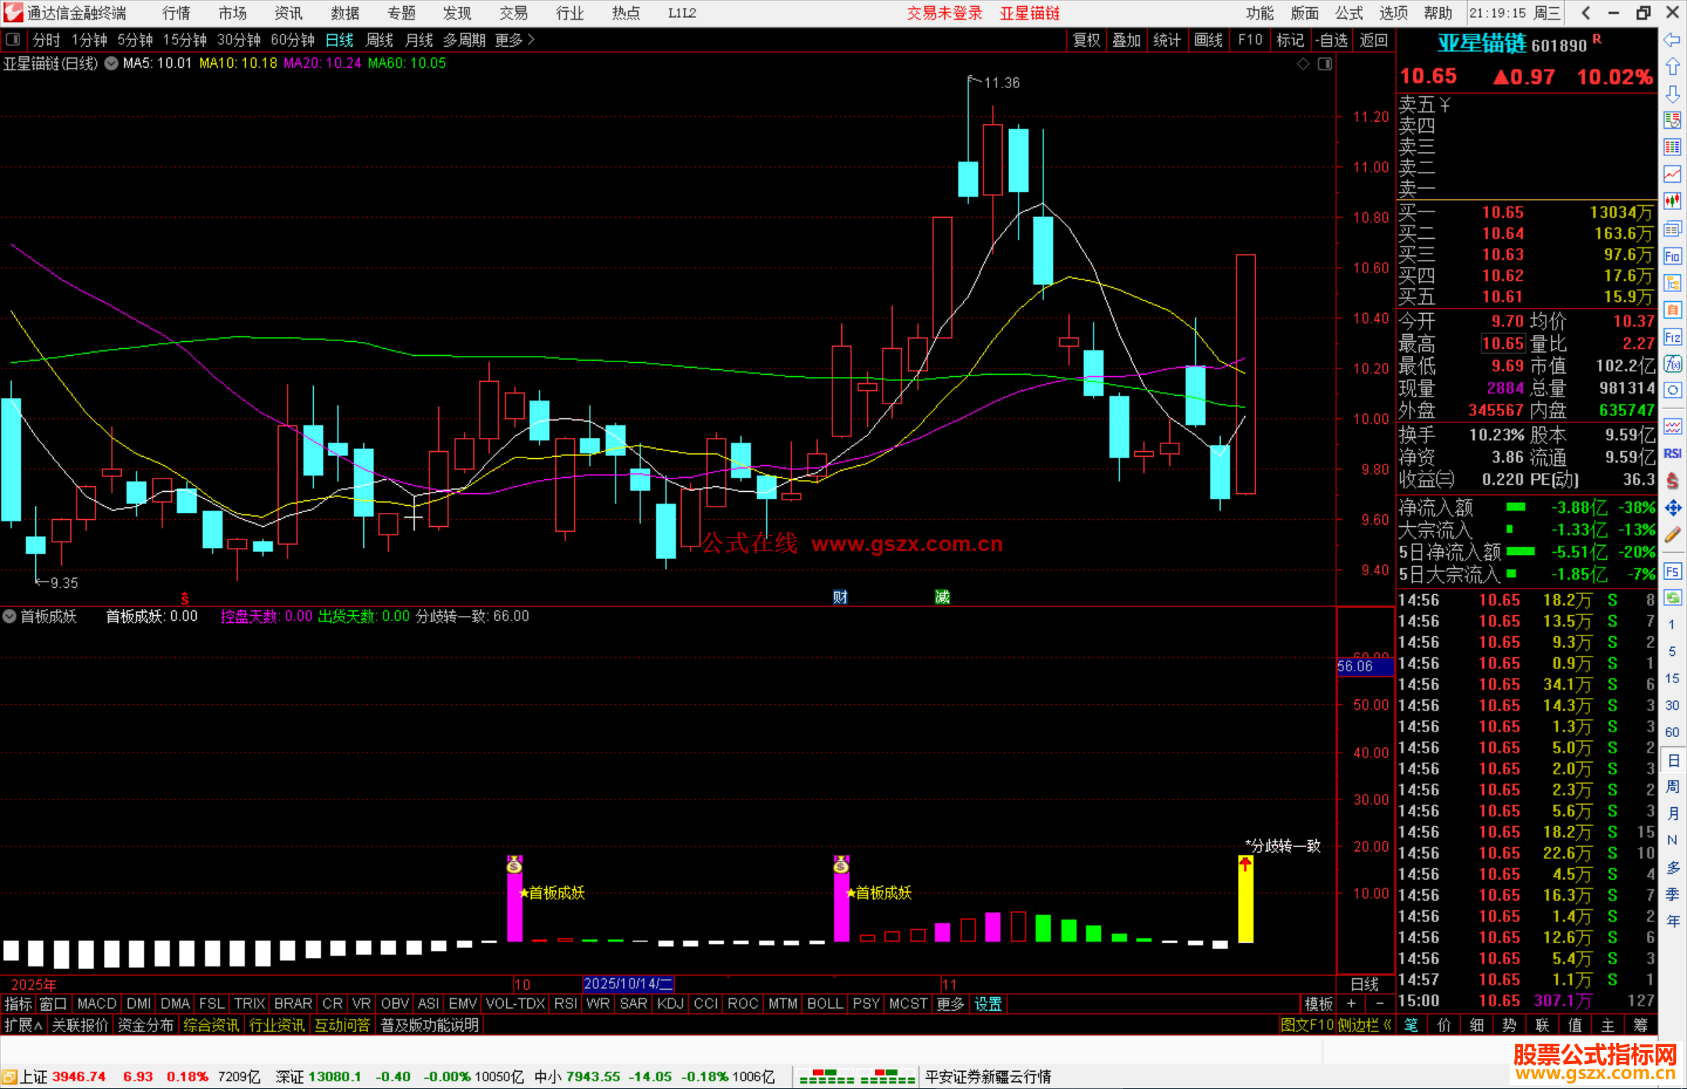Viewport: 1687px width, 1089px height.
Task: Click the f(x) formula icon in sidebar
Action: point(1672,364)
